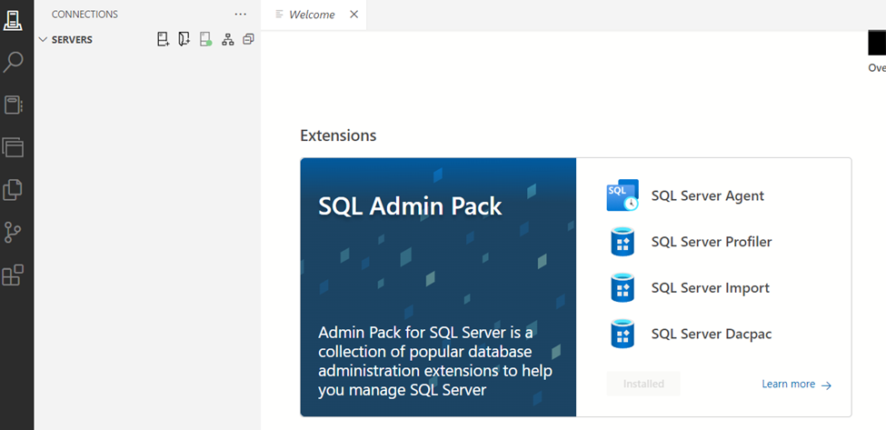Image resolution: width=886 pixels, height=430 pixels.
Task: Collapse the SERVERS section chevron
Action: click(x=43, y=40)
